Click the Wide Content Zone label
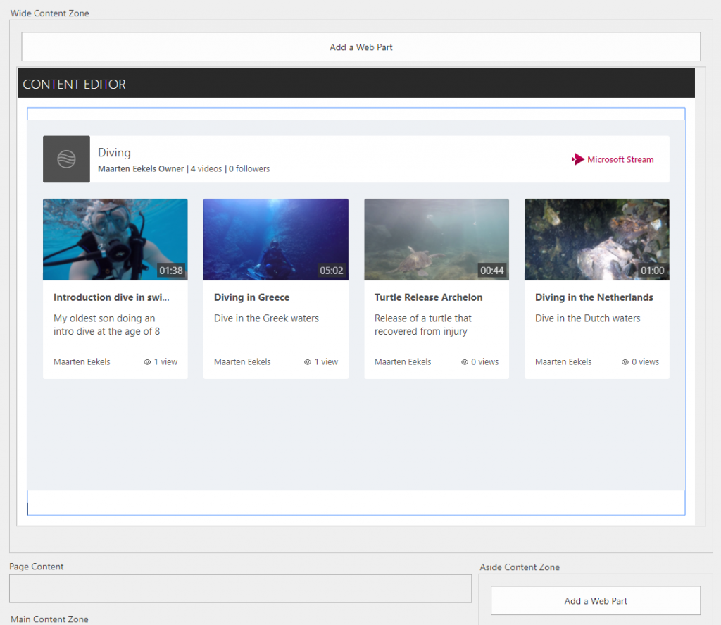 tap(50, 13)
